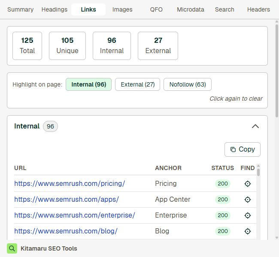Screen dimensions: 279x257
Task: Locate the Enterprise link on page
Action: (x=248, y=215)
